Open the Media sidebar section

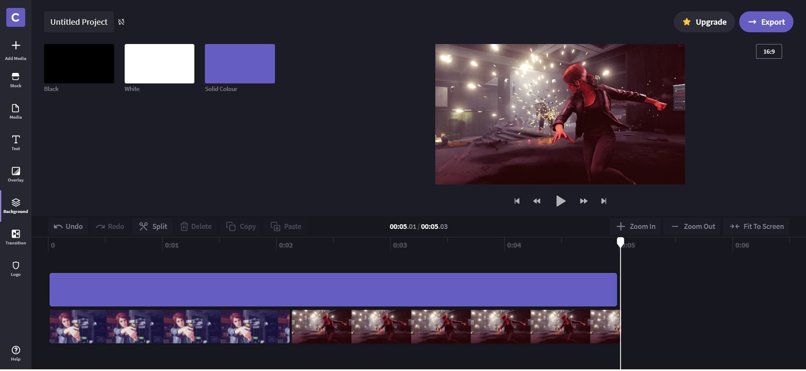[x=16, y=112]
